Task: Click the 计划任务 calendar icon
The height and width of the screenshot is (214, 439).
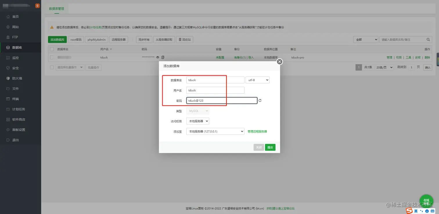Action: pos(8,109)
